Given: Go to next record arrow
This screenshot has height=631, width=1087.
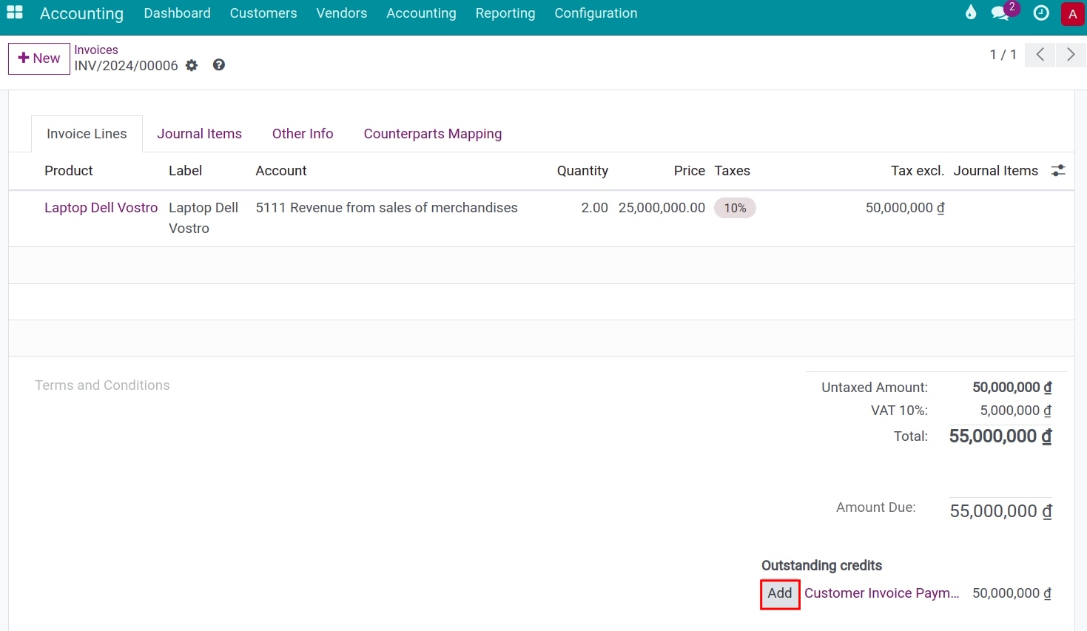Looking at the screenshot, I should point(1071,55).
